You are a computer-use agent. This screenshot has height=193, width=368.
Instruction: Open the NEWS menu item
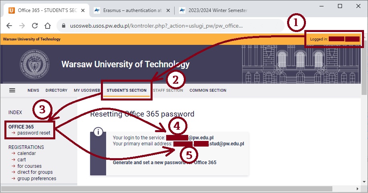click(33, 90)
